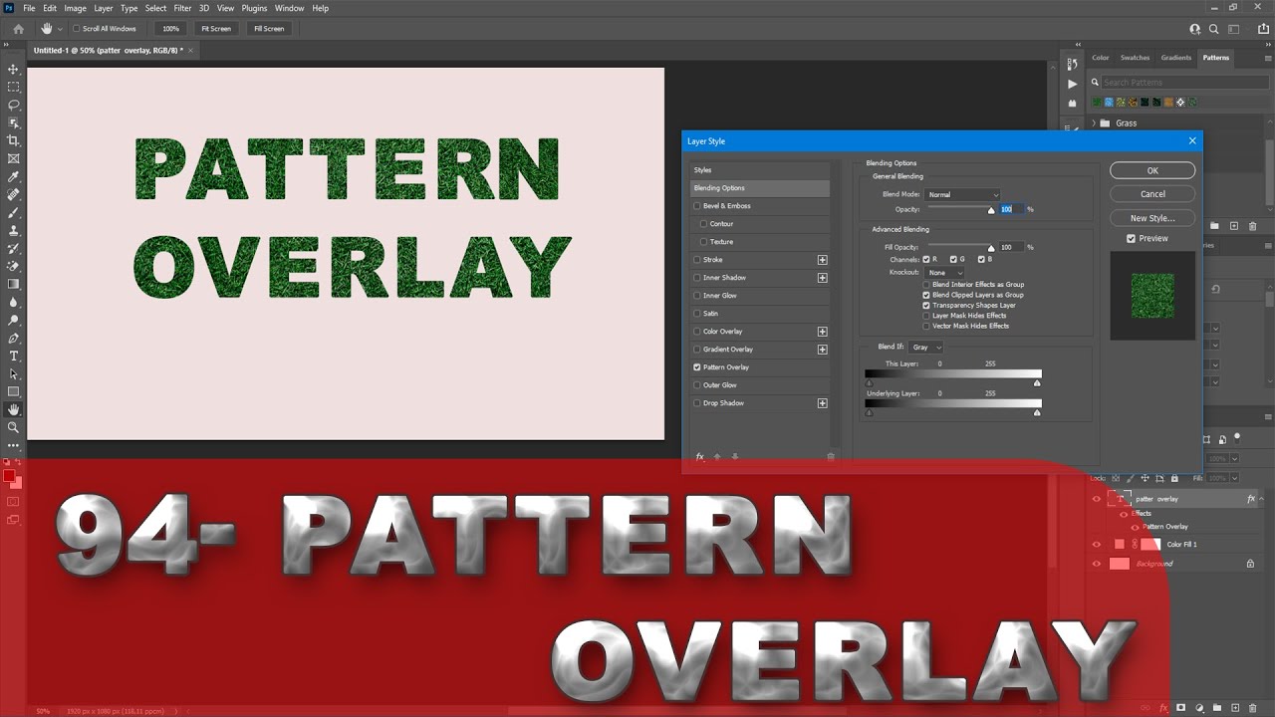Click the Fit Screen button
1275x717 pixels.
click(215, 29)
